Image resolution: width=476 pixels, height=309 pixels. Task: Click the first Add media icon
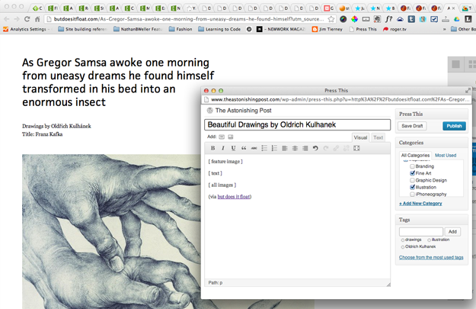pyautogui.click(x=222, y=137)
